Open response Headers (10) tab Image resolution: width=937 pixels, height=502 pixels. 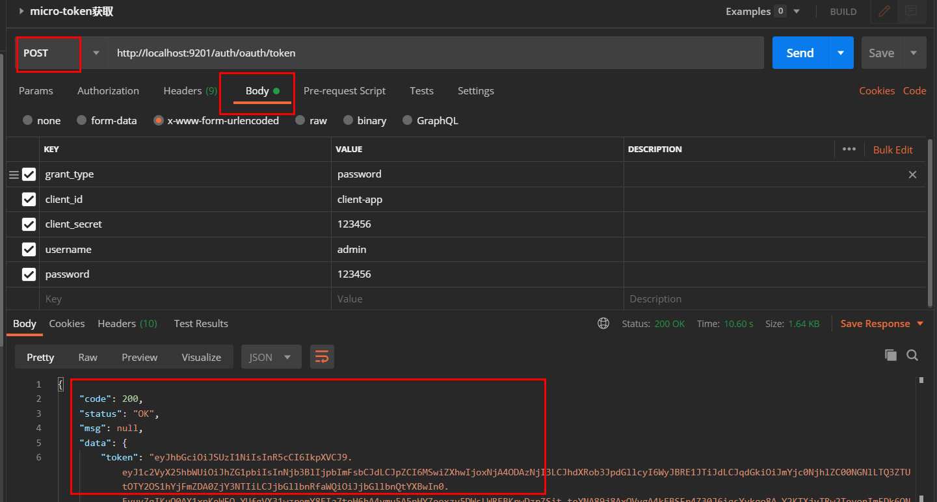(x=127, y=323)
